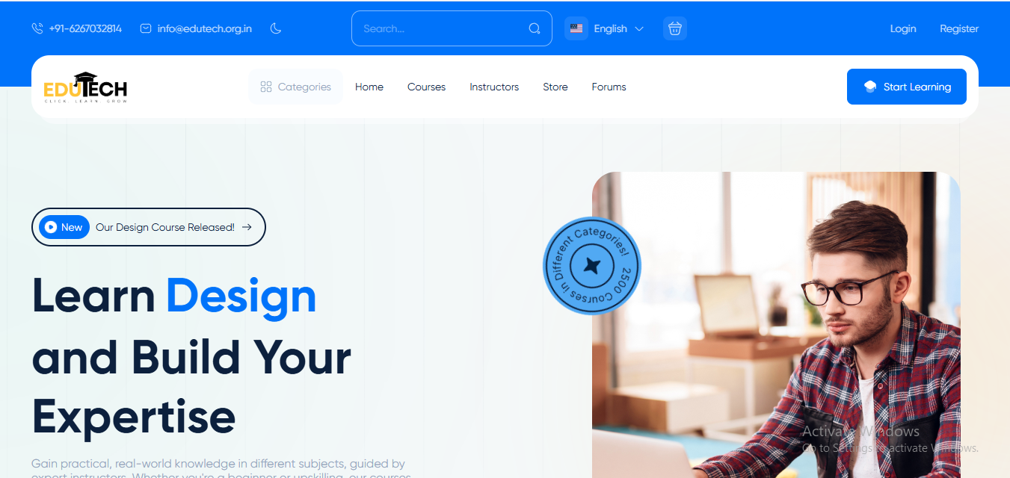Click the Register link

[959, 28]
